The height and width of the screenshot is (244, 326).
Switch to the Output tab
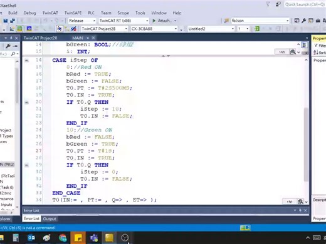(x=50, y=219)
